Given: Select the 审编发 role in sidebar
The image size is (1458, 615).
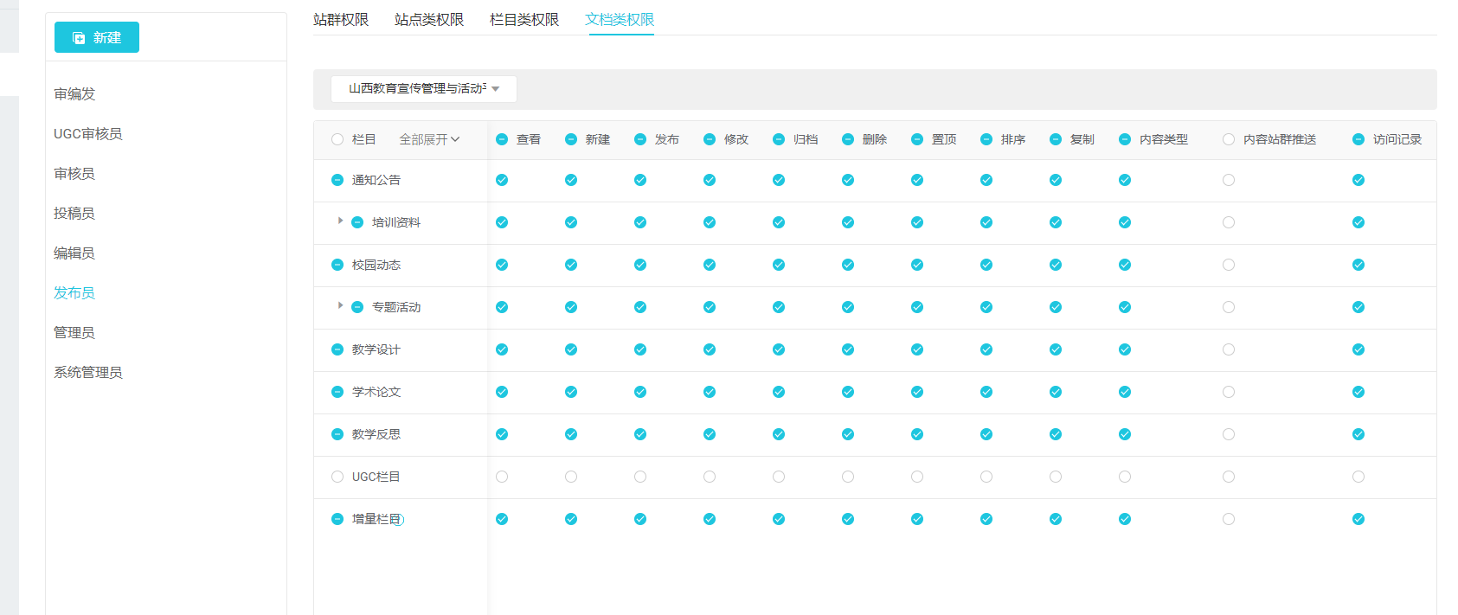Looking at the screenshot, I should pos(74,93).
